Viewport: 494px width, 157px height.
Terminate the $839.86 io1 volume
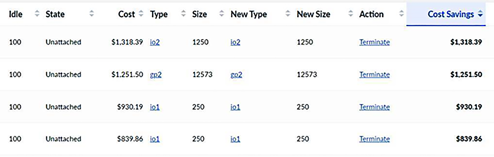click(374, 139)
